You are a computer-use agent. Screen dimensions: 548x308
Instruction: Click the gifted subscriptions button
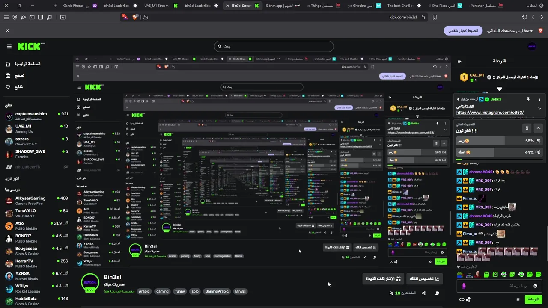coord(383,279)
